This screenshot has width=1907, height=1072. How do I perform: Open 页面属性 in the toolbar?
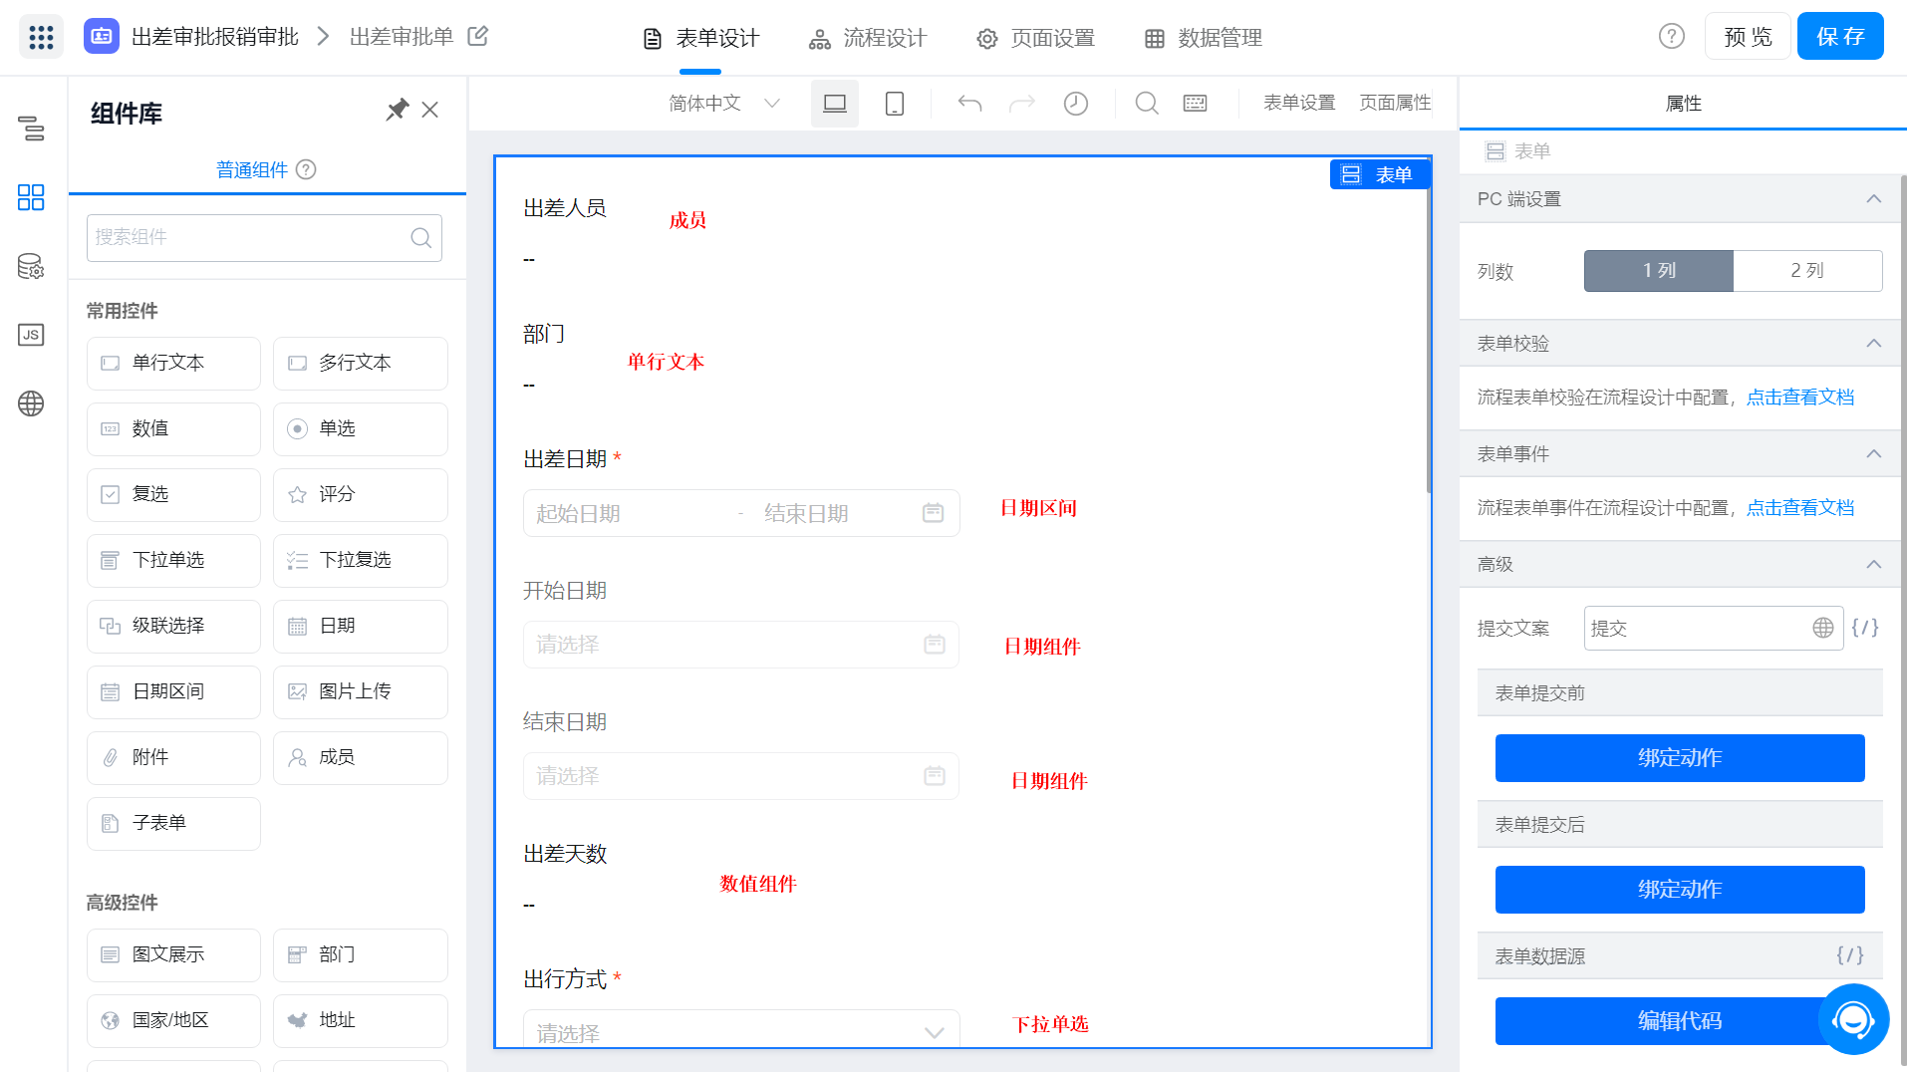(1395, 103)
